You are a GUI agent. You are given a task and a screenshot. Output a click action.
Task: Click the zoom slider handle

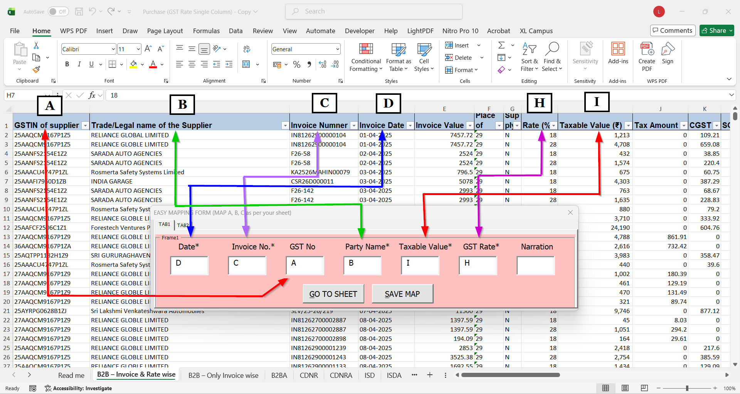687,388
